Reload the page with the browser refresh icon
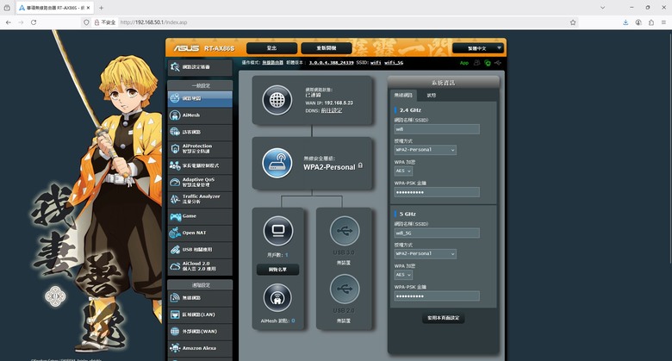Viewport: 672px width, 361px height. click(34, 22)
